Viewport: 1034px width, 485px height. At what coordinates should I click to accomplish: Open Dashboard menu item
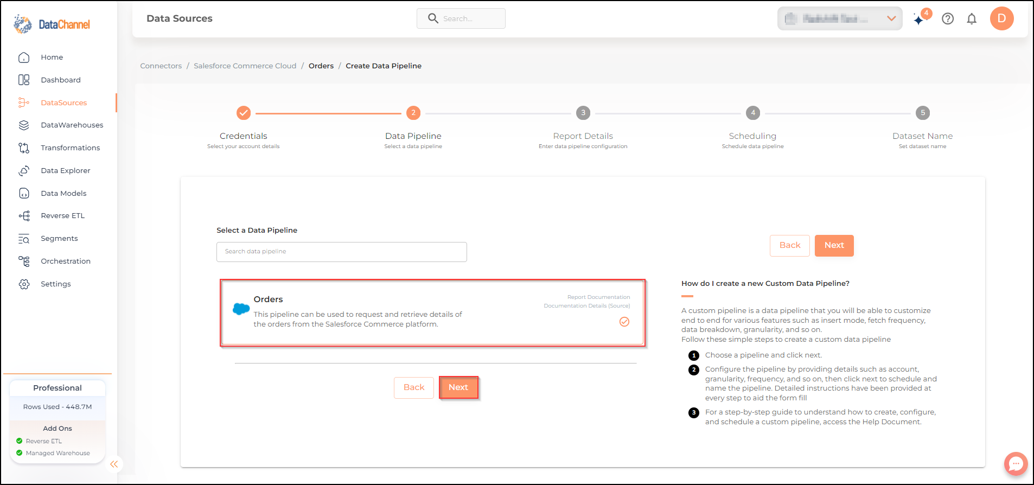click(61, 80)
